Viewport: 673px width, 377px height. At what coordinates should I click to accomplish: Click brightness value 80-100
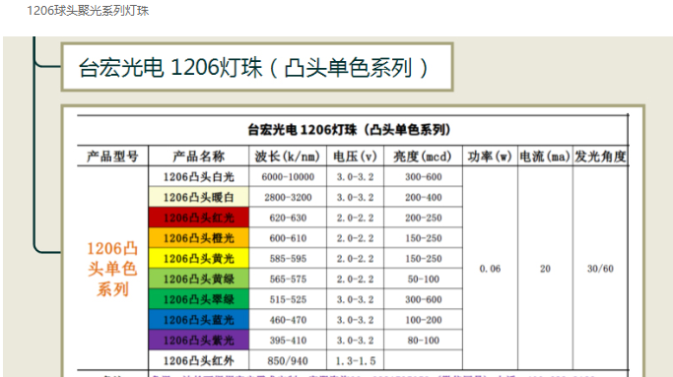click(423, 341)
